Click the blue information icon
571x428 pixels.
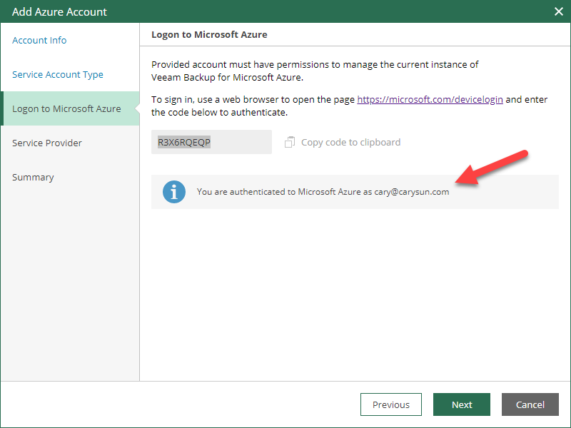tap(174, 192)
